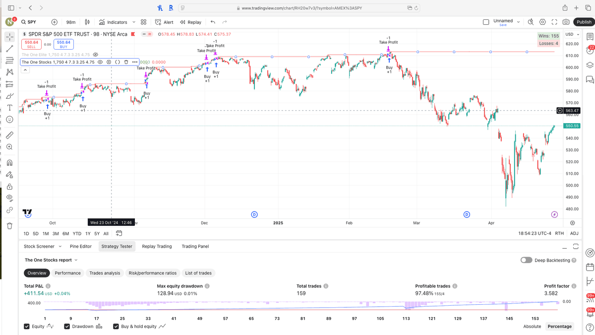
Task: Remove all drawings with trash icon
Action: click(9, 226)
